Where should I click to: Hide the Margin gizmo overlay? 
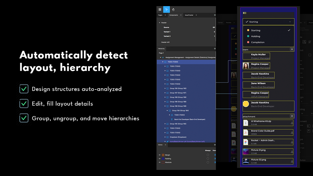160,155
